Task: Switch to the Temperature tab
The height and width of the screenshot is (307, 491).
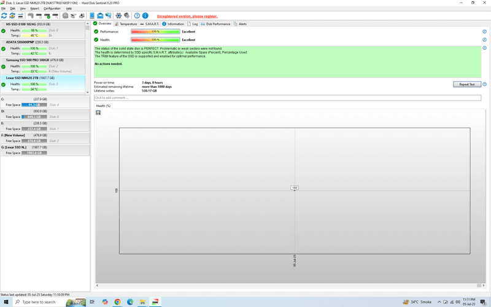Action: point(127,24)
